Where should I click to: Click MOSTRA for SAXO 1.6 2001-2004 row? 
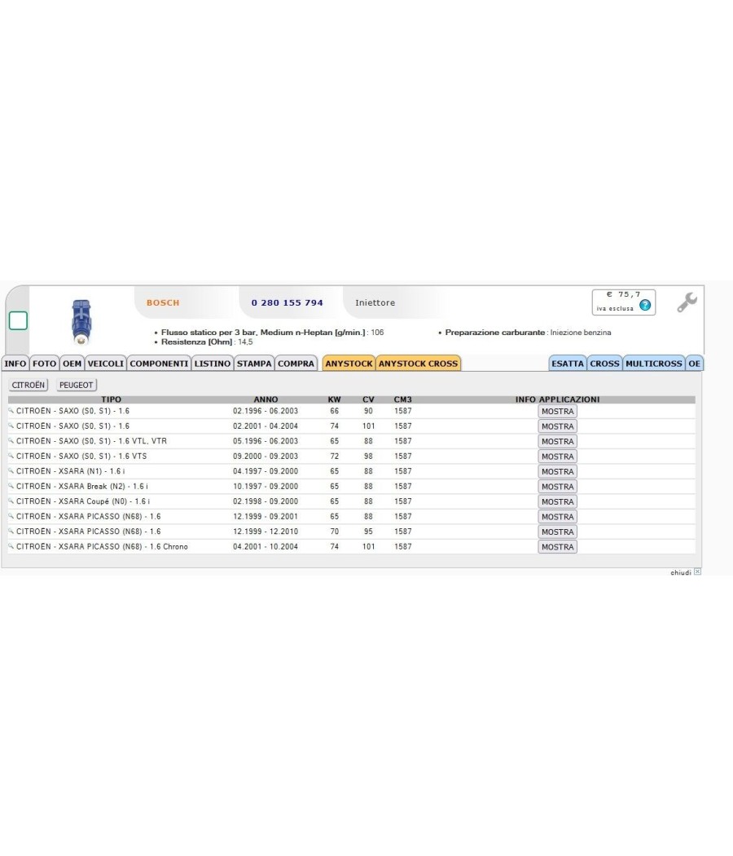point(557,426)
